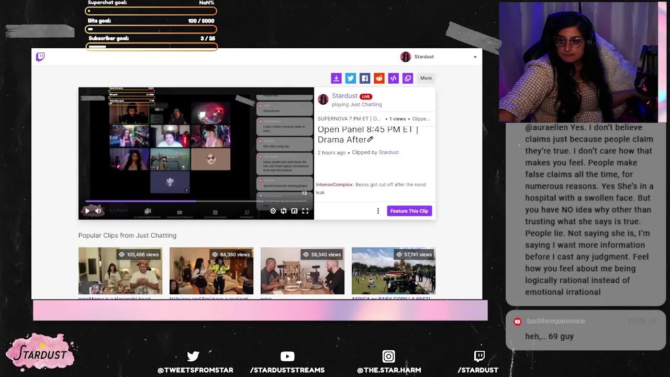Image resolution: width=670 pixels, height=377 pixels.
Task: Click the Stardust avatar in the clip info panel
Action: click(323, 99)
